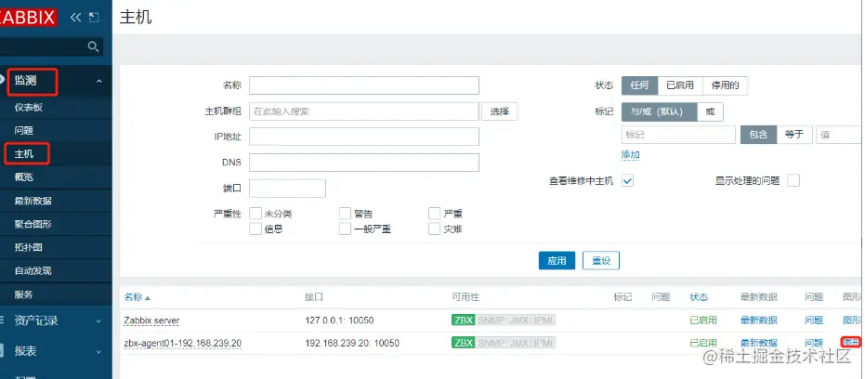Sort the table by 状态 column
The width and height of the screenshot is (865, 379).
click(699, 297)
